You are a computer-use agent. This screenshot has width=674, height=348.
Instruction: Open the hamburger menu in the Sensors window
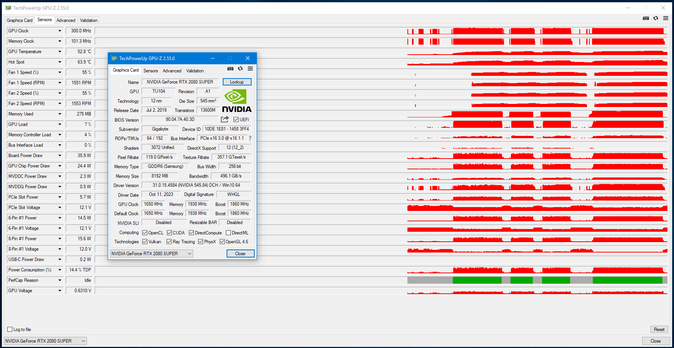[x=666, y=18]
